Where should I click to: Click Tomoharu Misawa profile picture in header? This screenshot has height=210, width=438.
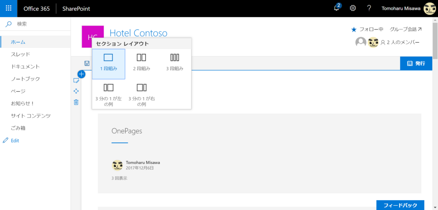429,9
